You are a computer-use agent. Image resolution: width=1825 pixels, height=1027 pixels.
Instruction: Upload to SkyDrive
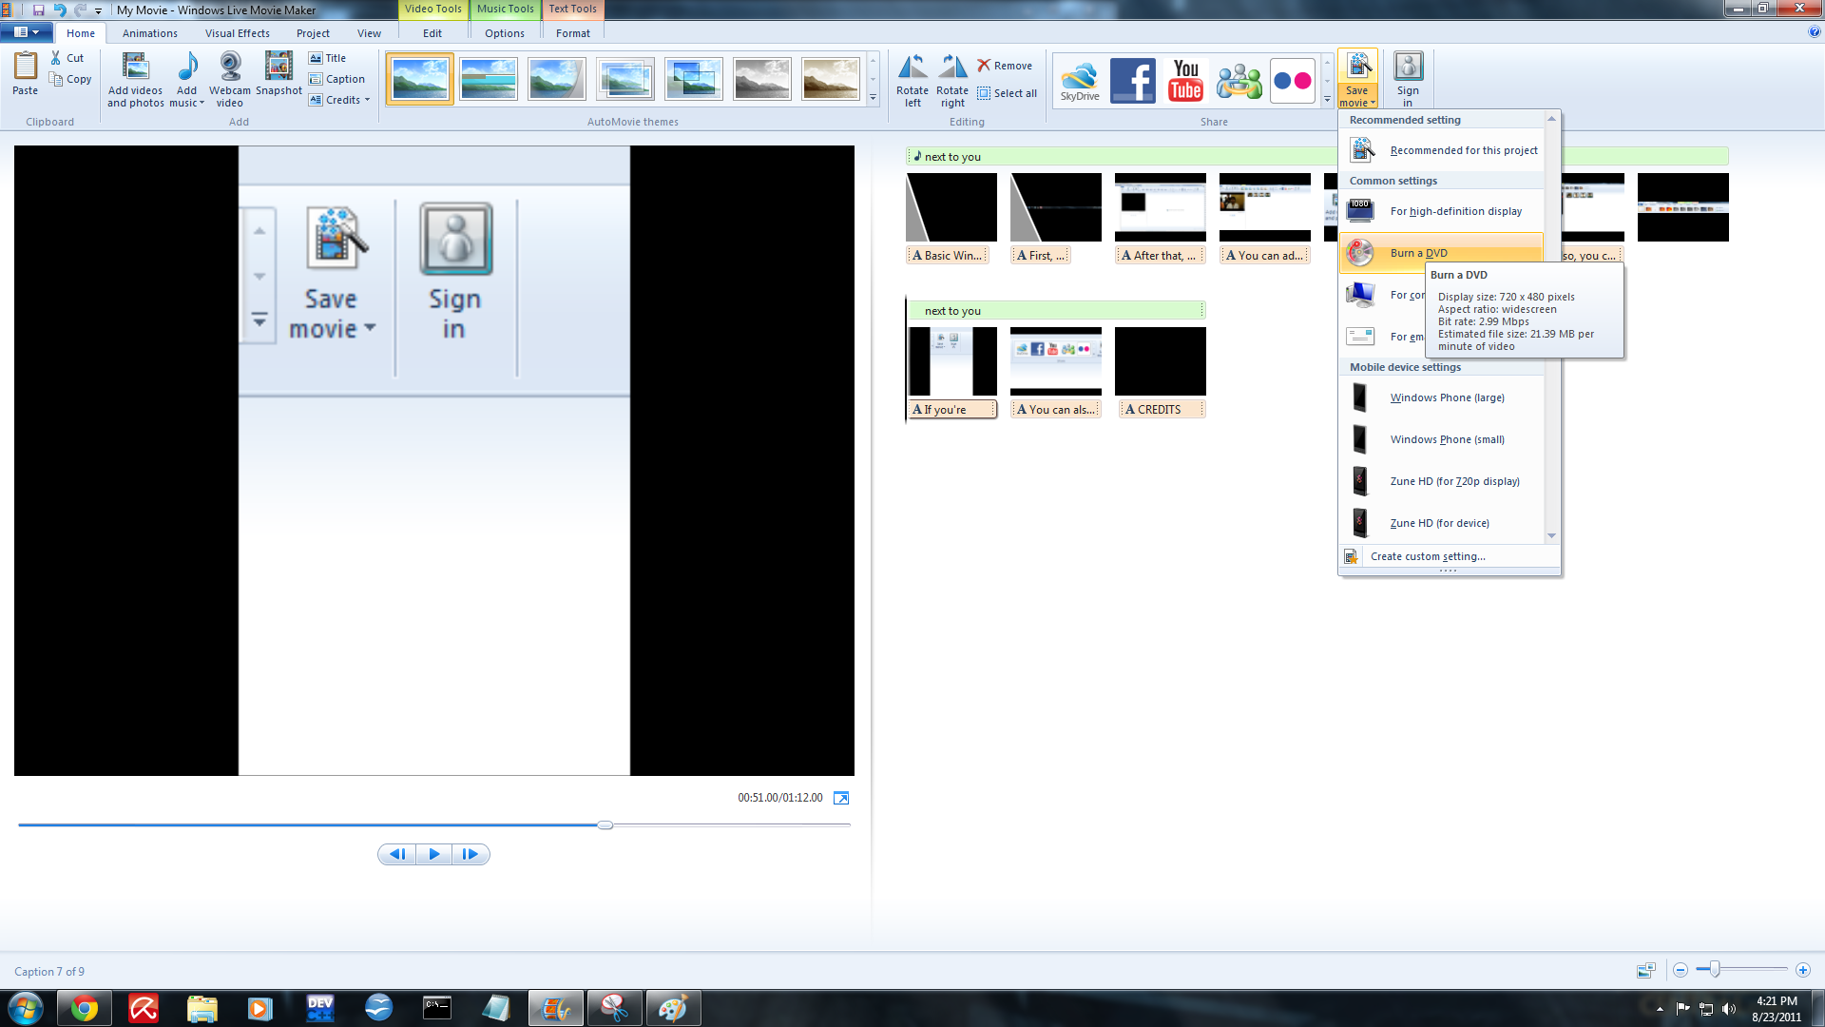tap(1080, 80)
